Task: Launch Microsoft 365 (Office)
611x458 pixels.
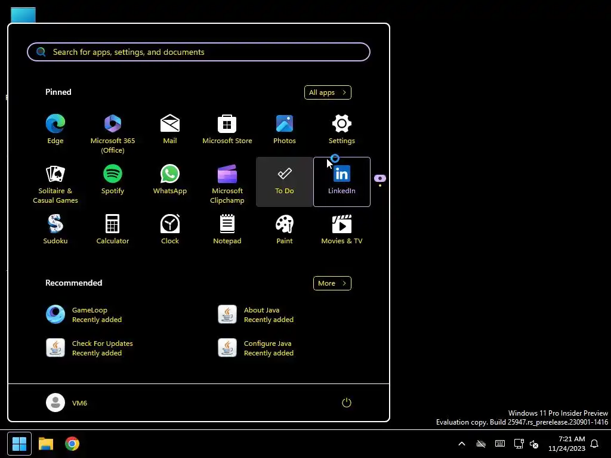Action: click(x=113, y=131)
